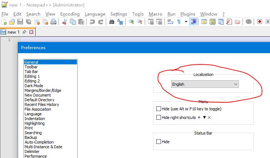This screenshot has height=158, width=270.
Task: Choose the Backup settings category
Action: tap(31, 137)
